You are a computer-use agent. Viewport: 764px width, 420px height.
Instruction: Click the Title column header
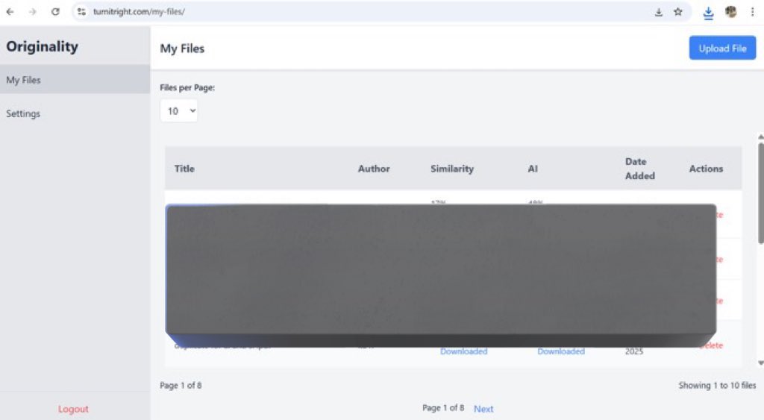[184, 169]
